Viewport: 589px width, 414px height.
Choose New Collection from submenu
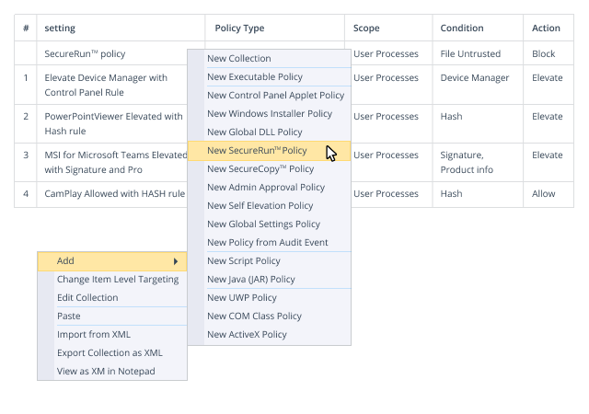tap(239, 59)
